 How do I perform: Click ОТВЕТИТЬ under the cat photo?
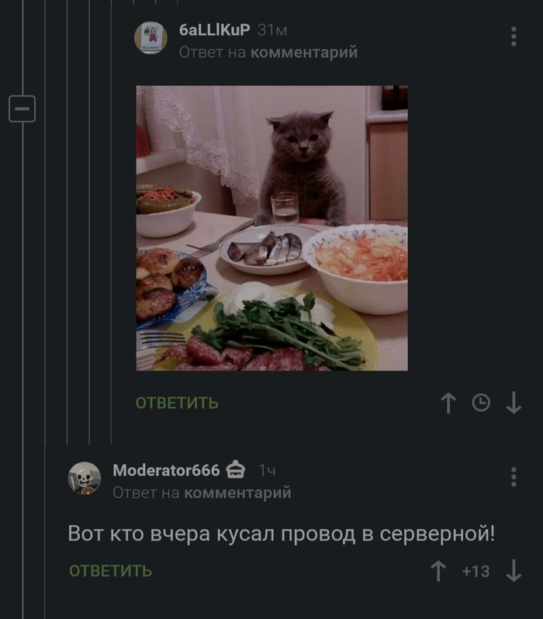177,403
